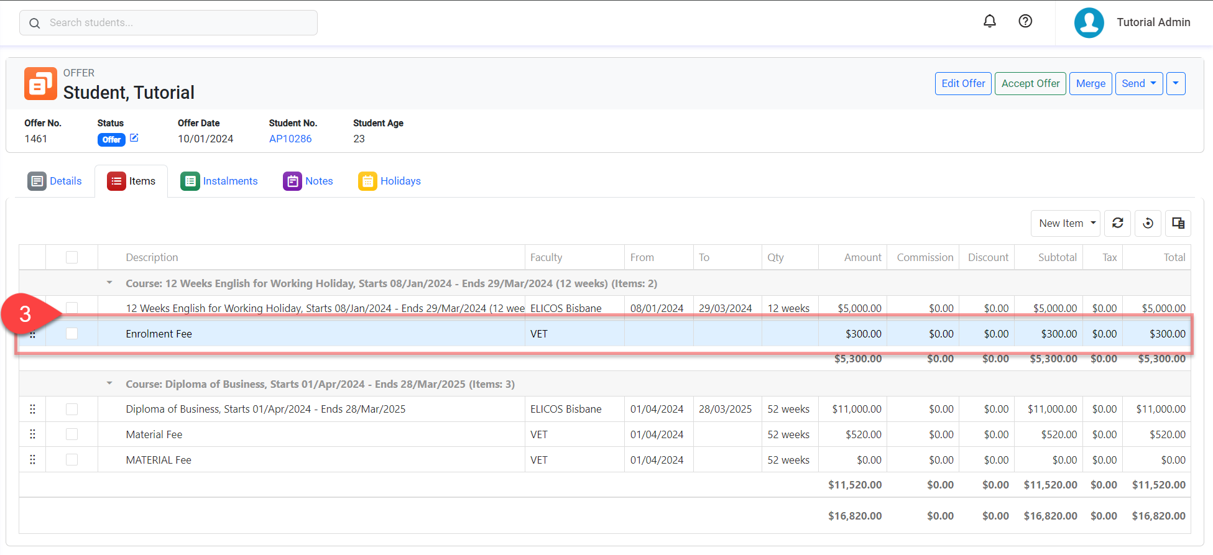Open the Holidays tab

(390, 181)
